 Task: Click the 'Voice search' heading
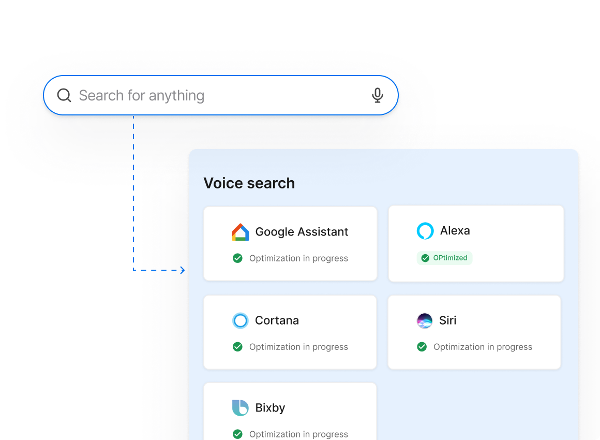click(249, 183)
